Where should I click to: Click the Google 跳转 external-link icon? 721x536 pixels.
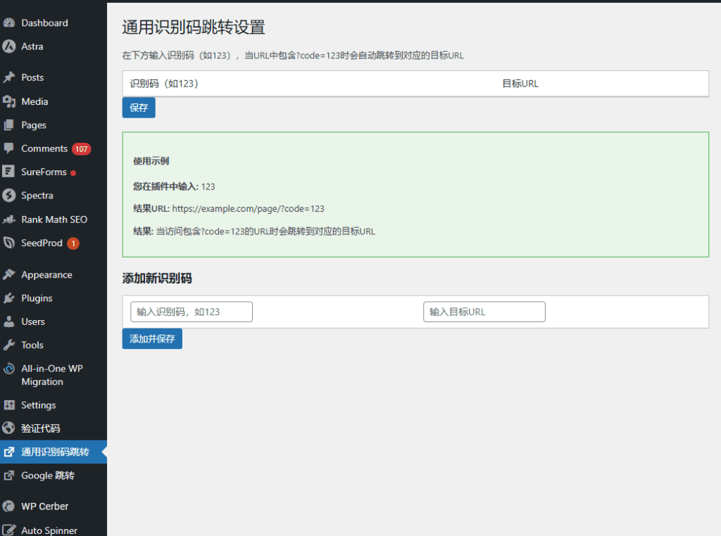pyautogui.click(x=8, y=476)
